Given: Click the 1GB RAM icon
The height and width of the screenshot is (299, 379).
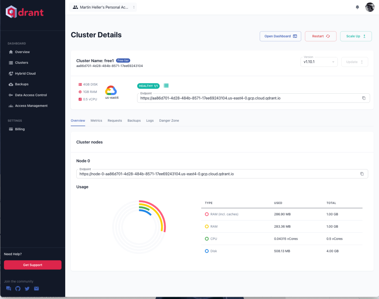Looking at the screenshot, I should [80, 92].
